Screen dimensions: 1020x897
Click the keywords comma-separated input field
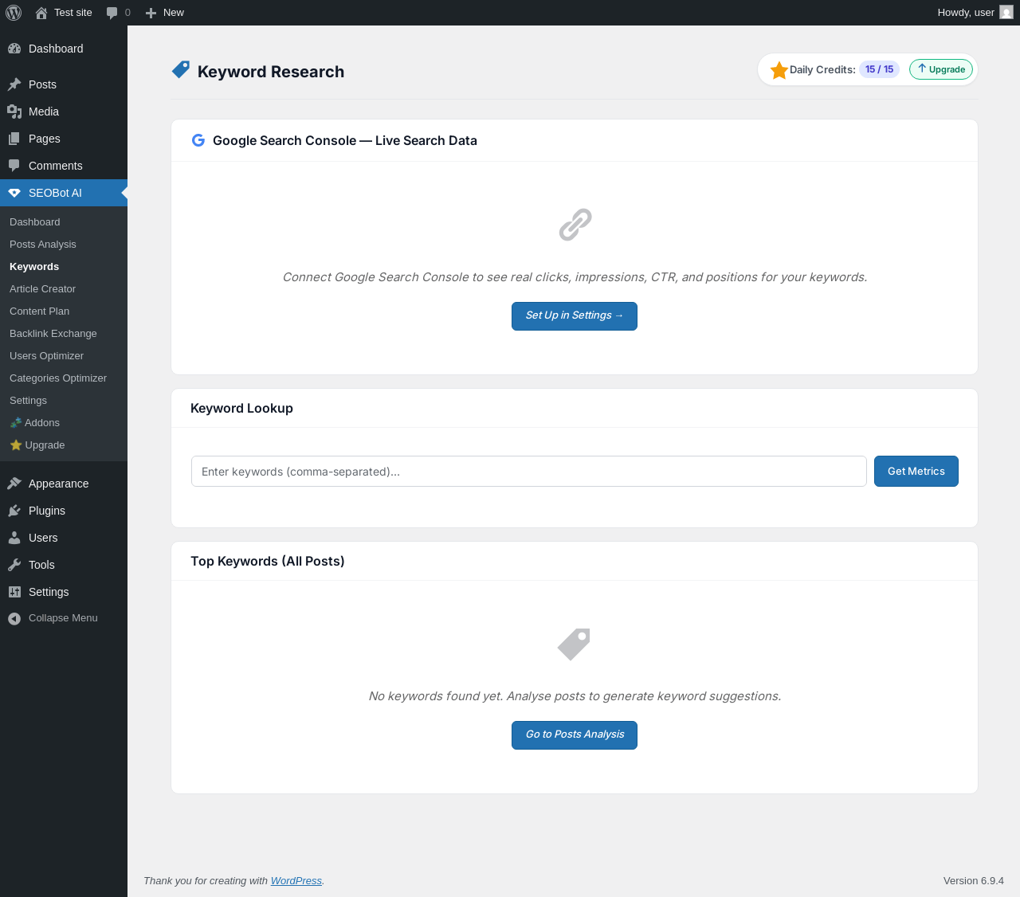click(x=529, y=472)
